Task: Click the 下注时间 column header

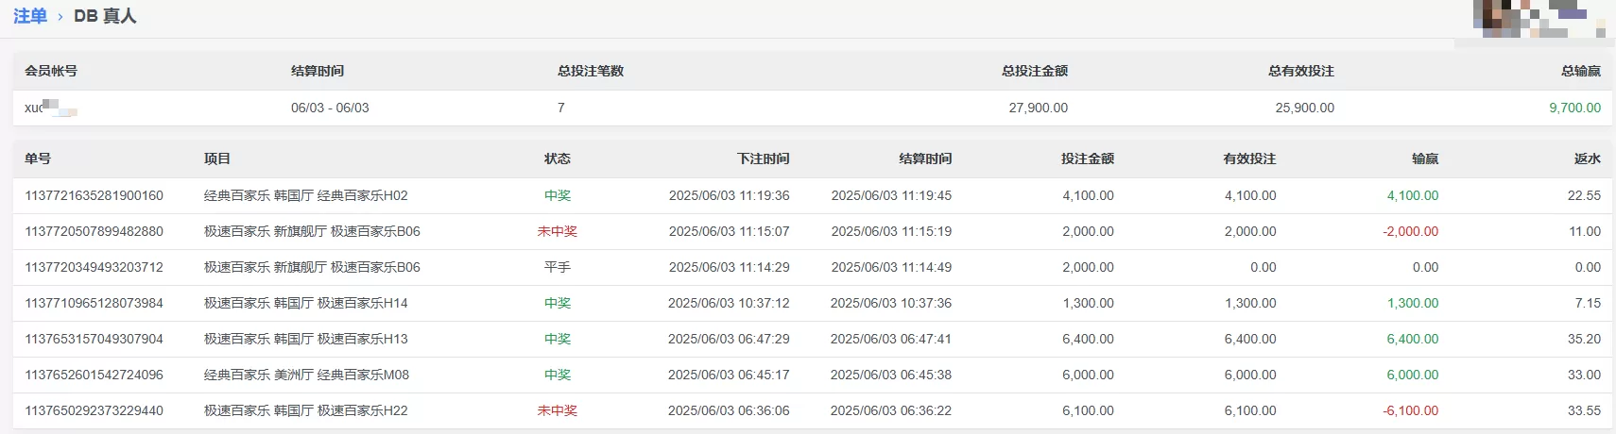Action: [764, 159]
